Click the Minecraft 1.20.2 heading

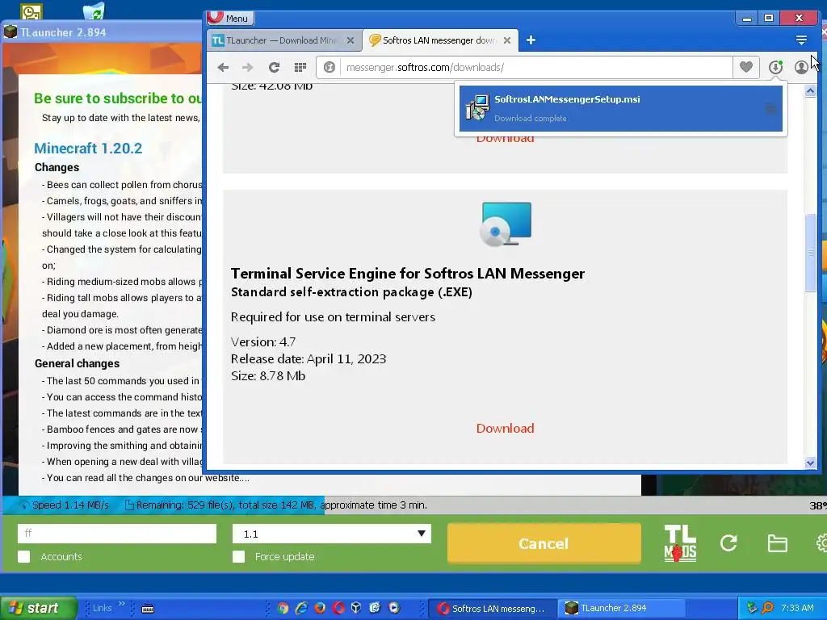pyautogui.click(x=88, y=149)
